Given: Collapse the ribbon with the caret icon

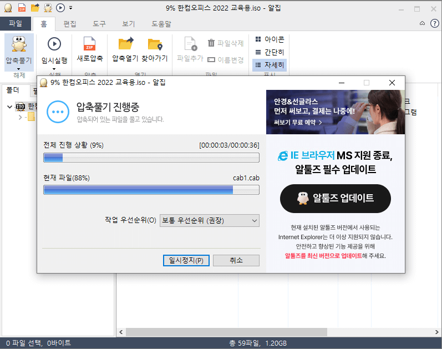Looking at the screenshot, I should click(x=422, y=24).
